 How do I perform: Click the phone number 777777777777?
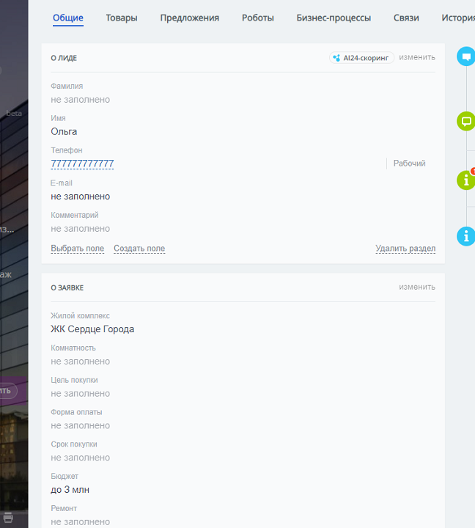pyautogui.click(x=82, y=164)
